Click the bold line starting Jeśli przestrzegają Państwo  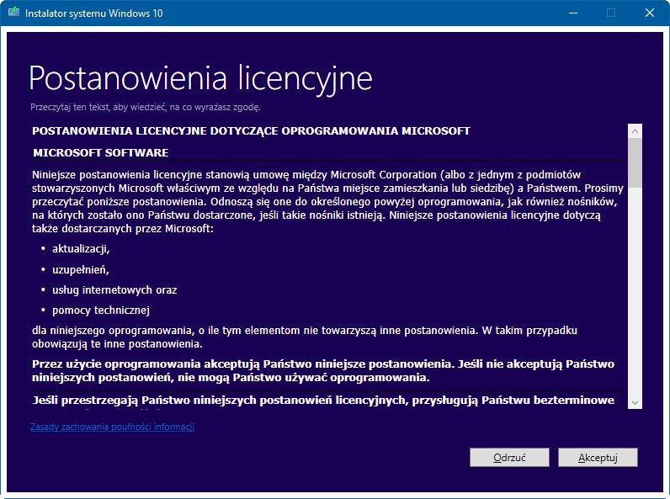pos(323,401)
